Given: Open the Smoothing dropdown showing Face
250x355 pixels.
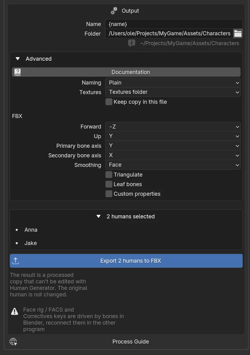Looking at the screenshot, I should (x=173, y=165).
